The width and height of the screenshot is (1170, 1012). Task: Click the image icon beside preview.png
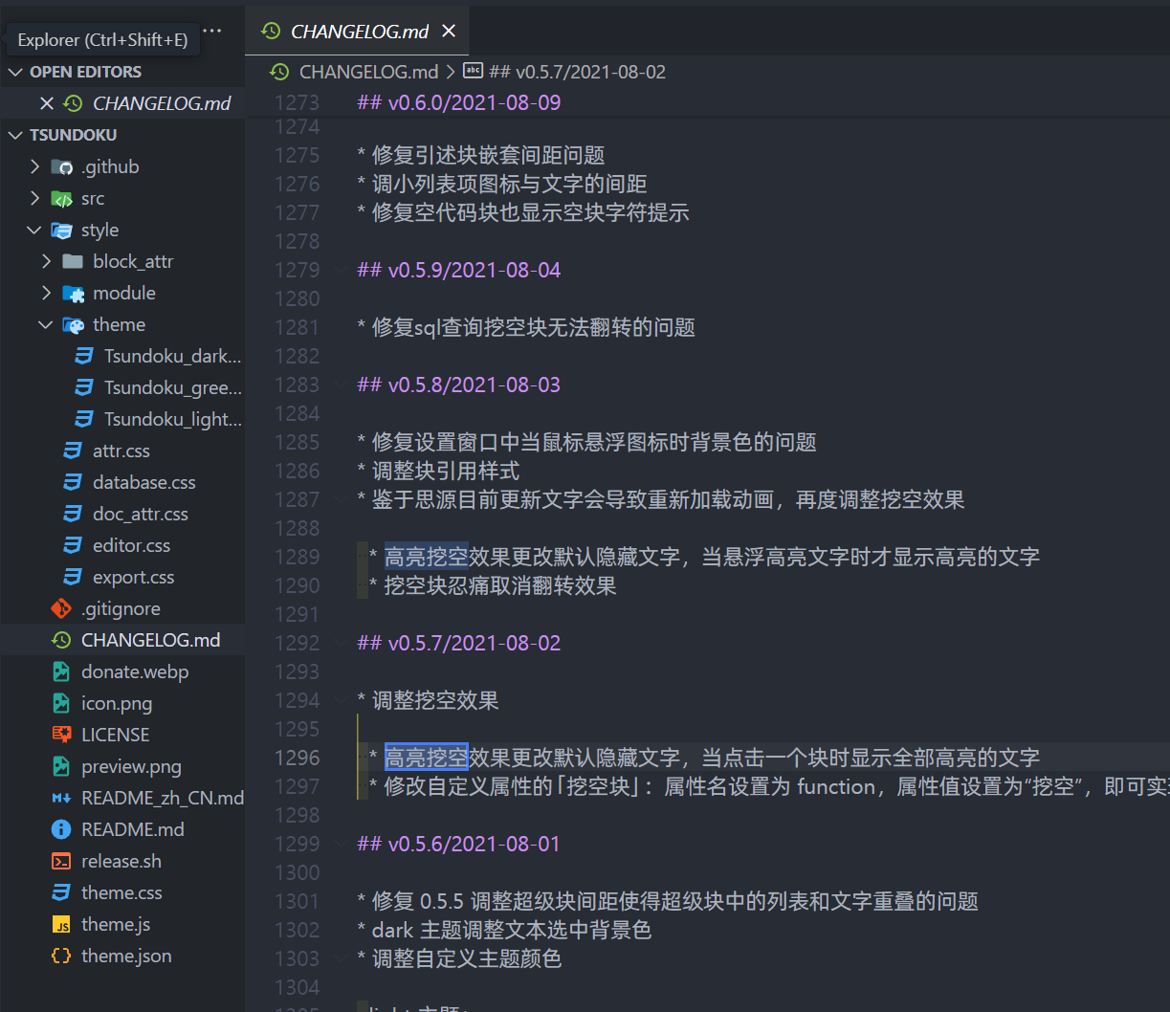pos(61,766)
